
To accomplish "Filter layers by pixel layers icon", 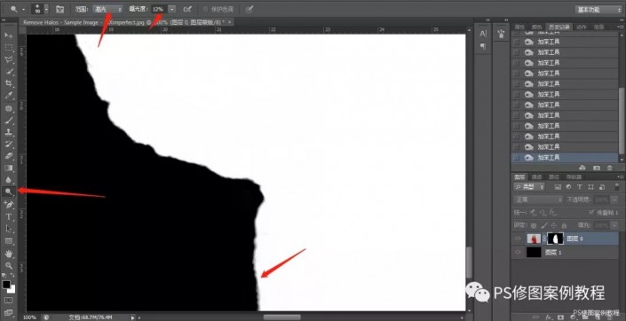I will pyautogui.click(x=559, y=186).
